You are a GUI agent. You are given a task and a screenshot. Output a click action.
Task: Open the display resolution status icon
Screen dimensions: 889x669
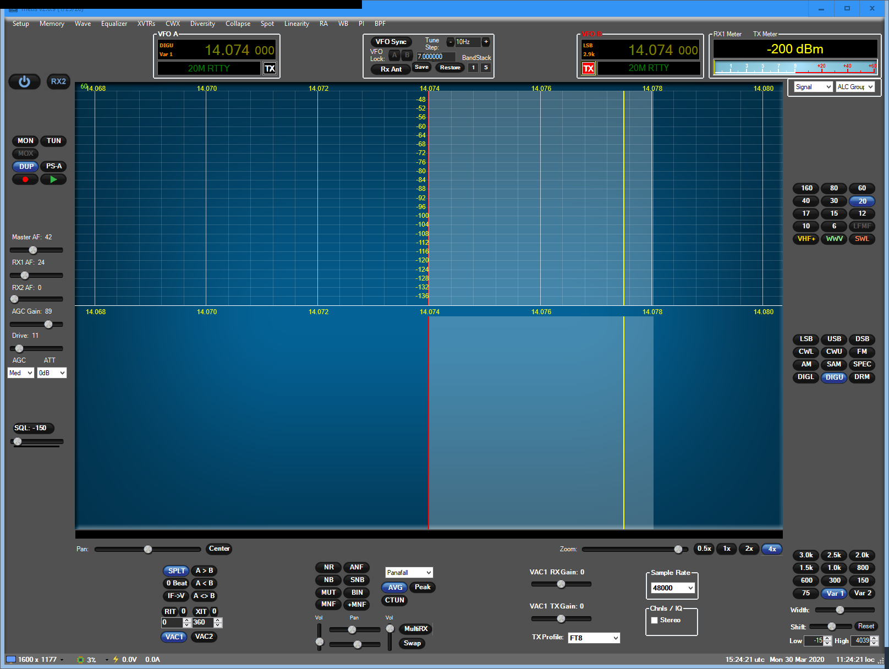(x=11, y=659)
